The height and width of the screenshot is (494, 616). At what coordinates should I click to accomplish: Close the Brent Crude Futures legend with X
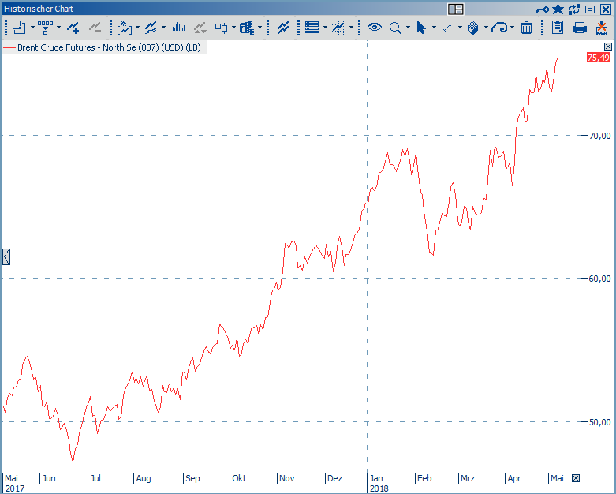608,47
